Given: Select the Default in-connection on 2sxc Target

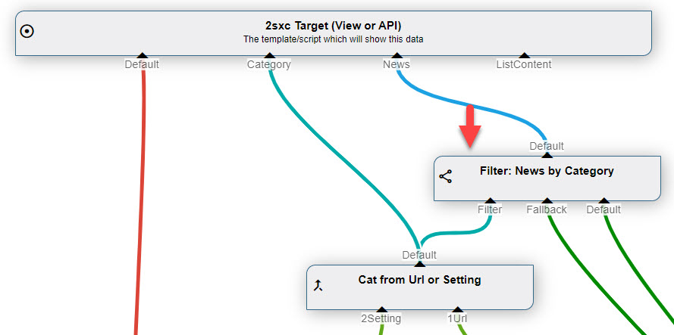Looking at the screenshot, I should point(142,64).
